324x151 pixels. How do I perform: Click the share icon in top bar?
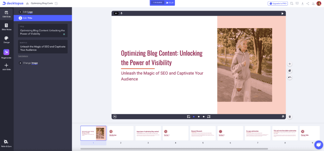pos(308,3)
